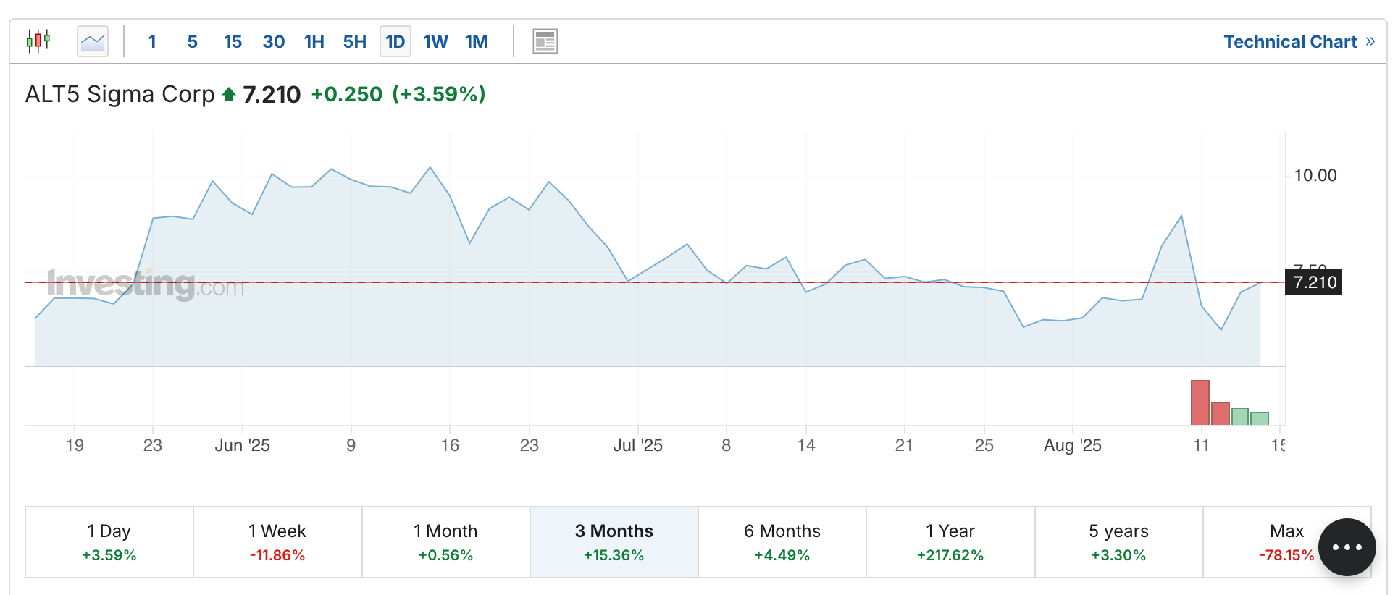Click the Technical Chart double-arrow icon
Image resolution: width=1398 pixels, height=595 pixels.
1370,41
